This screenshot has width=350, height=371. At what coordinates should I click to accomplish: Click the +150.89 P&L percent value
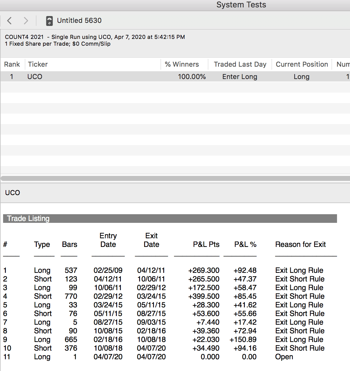[x=243, y=340]
